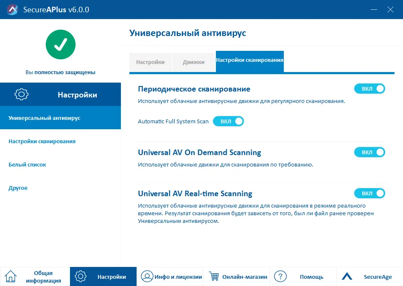Image resolution: width=403 pixels, height=286 pixels.
Task: Disable Периодическое сканирование toggle
Action: click(369, 89)
